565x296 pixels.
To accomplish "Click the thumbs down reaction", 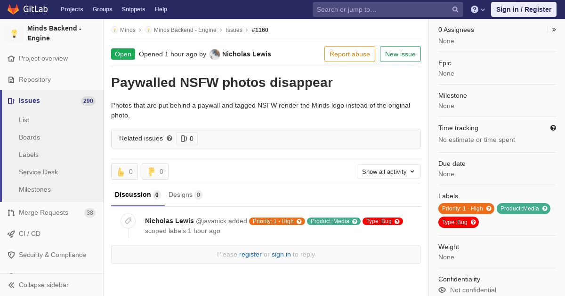I will (x=155, y=171).
